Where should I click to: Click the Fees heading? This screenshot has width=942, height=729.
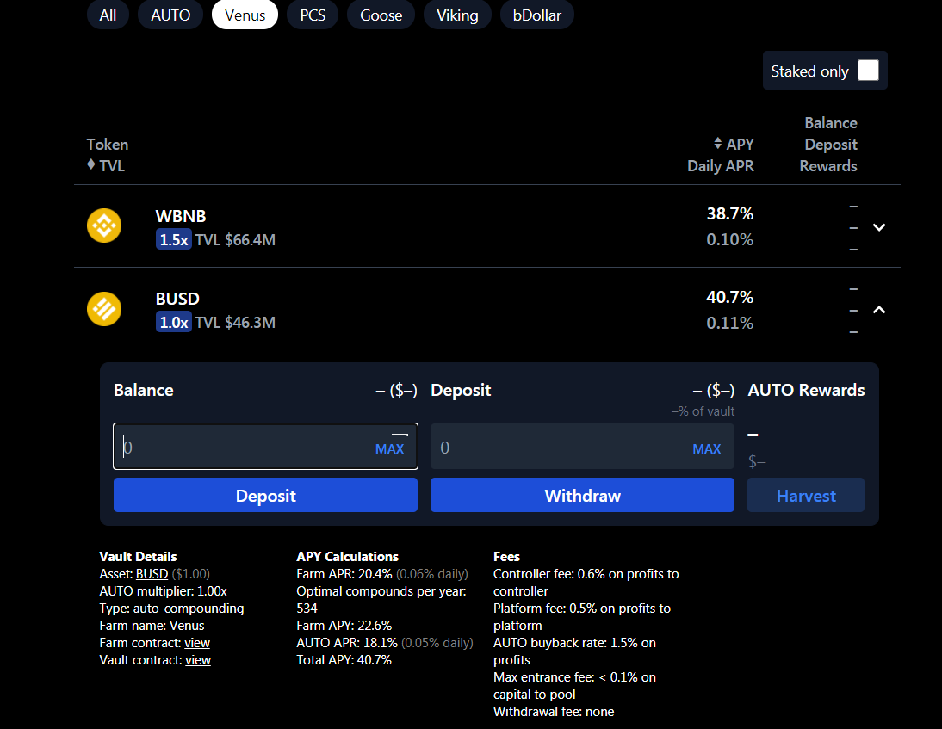(x=506, y=557)
